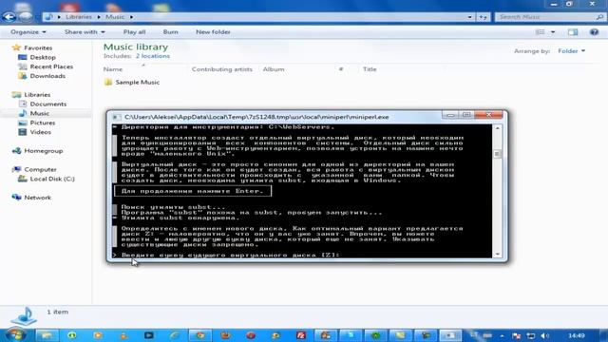Select Computer in the navigation pane
Image resolution: width=608 pixels, height=342 pixels.
pos(40,169)
